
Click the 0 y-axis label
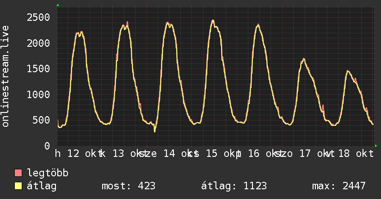[47, 146]
